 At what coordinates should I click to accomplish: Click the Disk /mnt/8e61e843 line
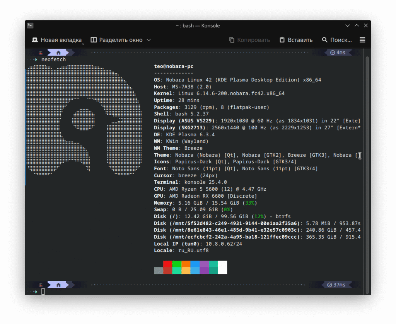point(257,230)
